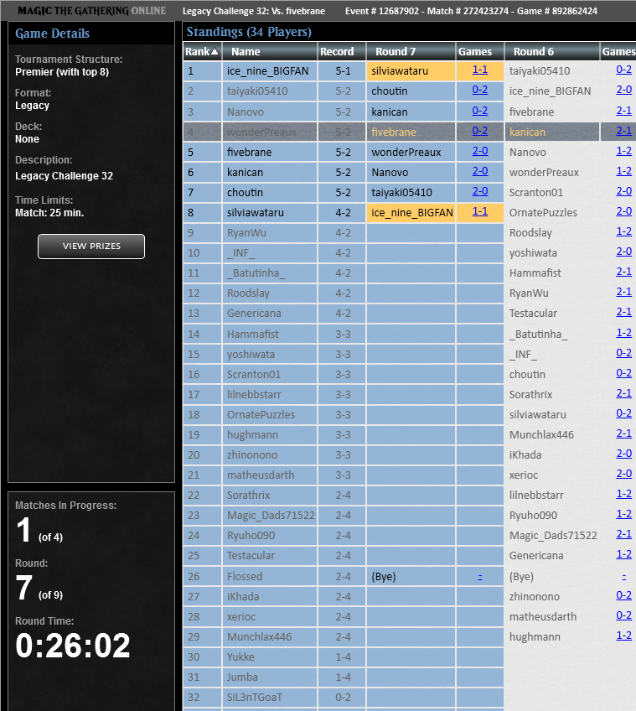
Task: Select ice_nine_BIGFAN in rank 1 row
Action: tap(267, 71)
